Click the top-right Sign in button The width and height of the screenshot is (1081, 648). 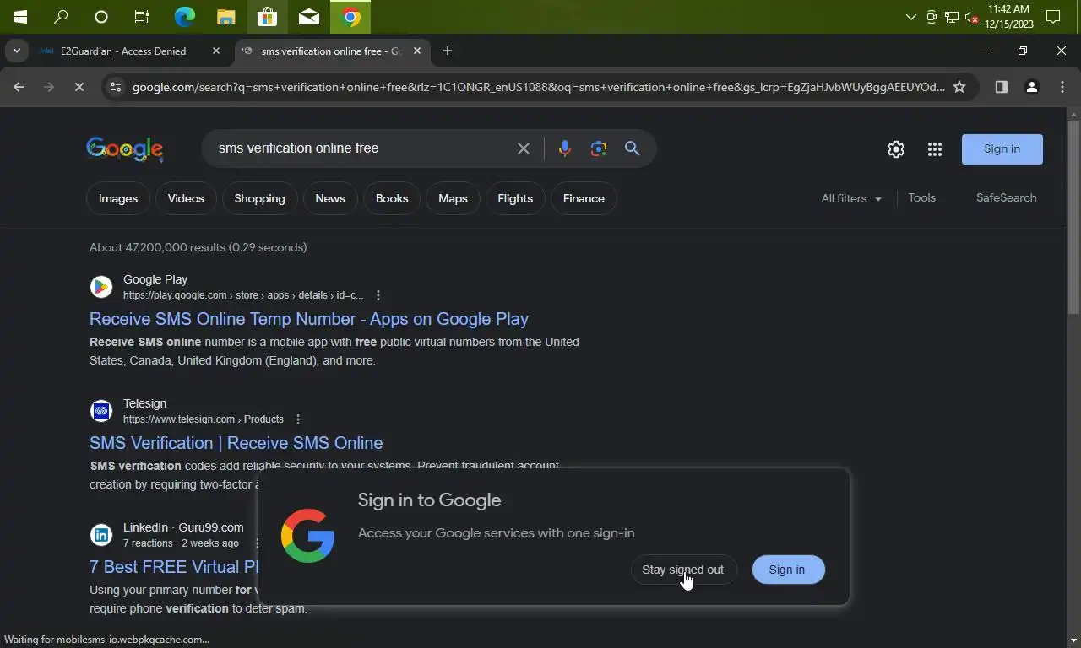coord(1002,149)
